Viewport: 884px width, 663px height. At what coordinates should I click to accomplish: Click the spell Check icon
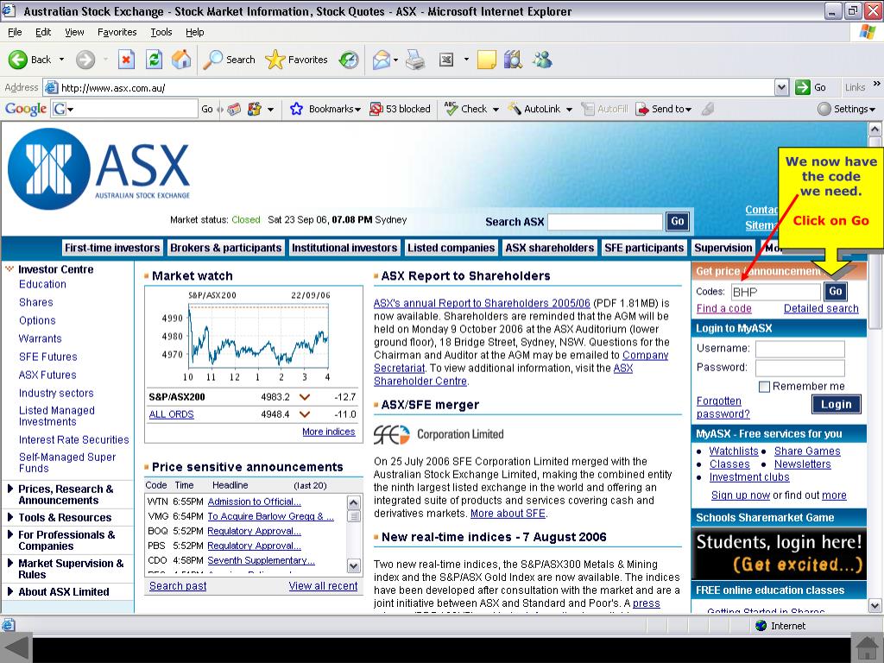451,109
